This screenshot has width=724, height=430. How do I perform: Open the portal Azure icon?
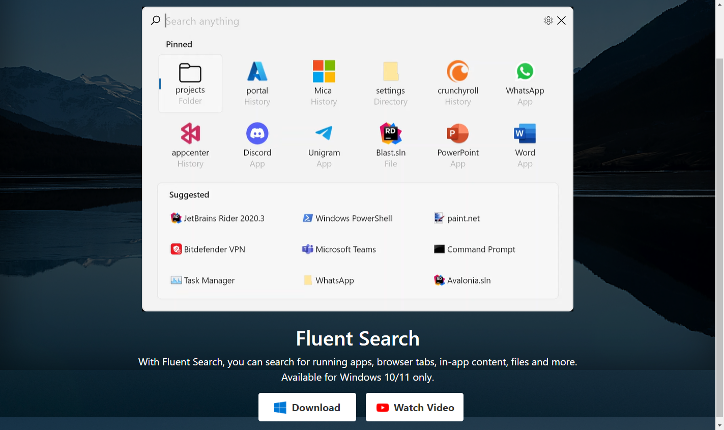point(257,72)
